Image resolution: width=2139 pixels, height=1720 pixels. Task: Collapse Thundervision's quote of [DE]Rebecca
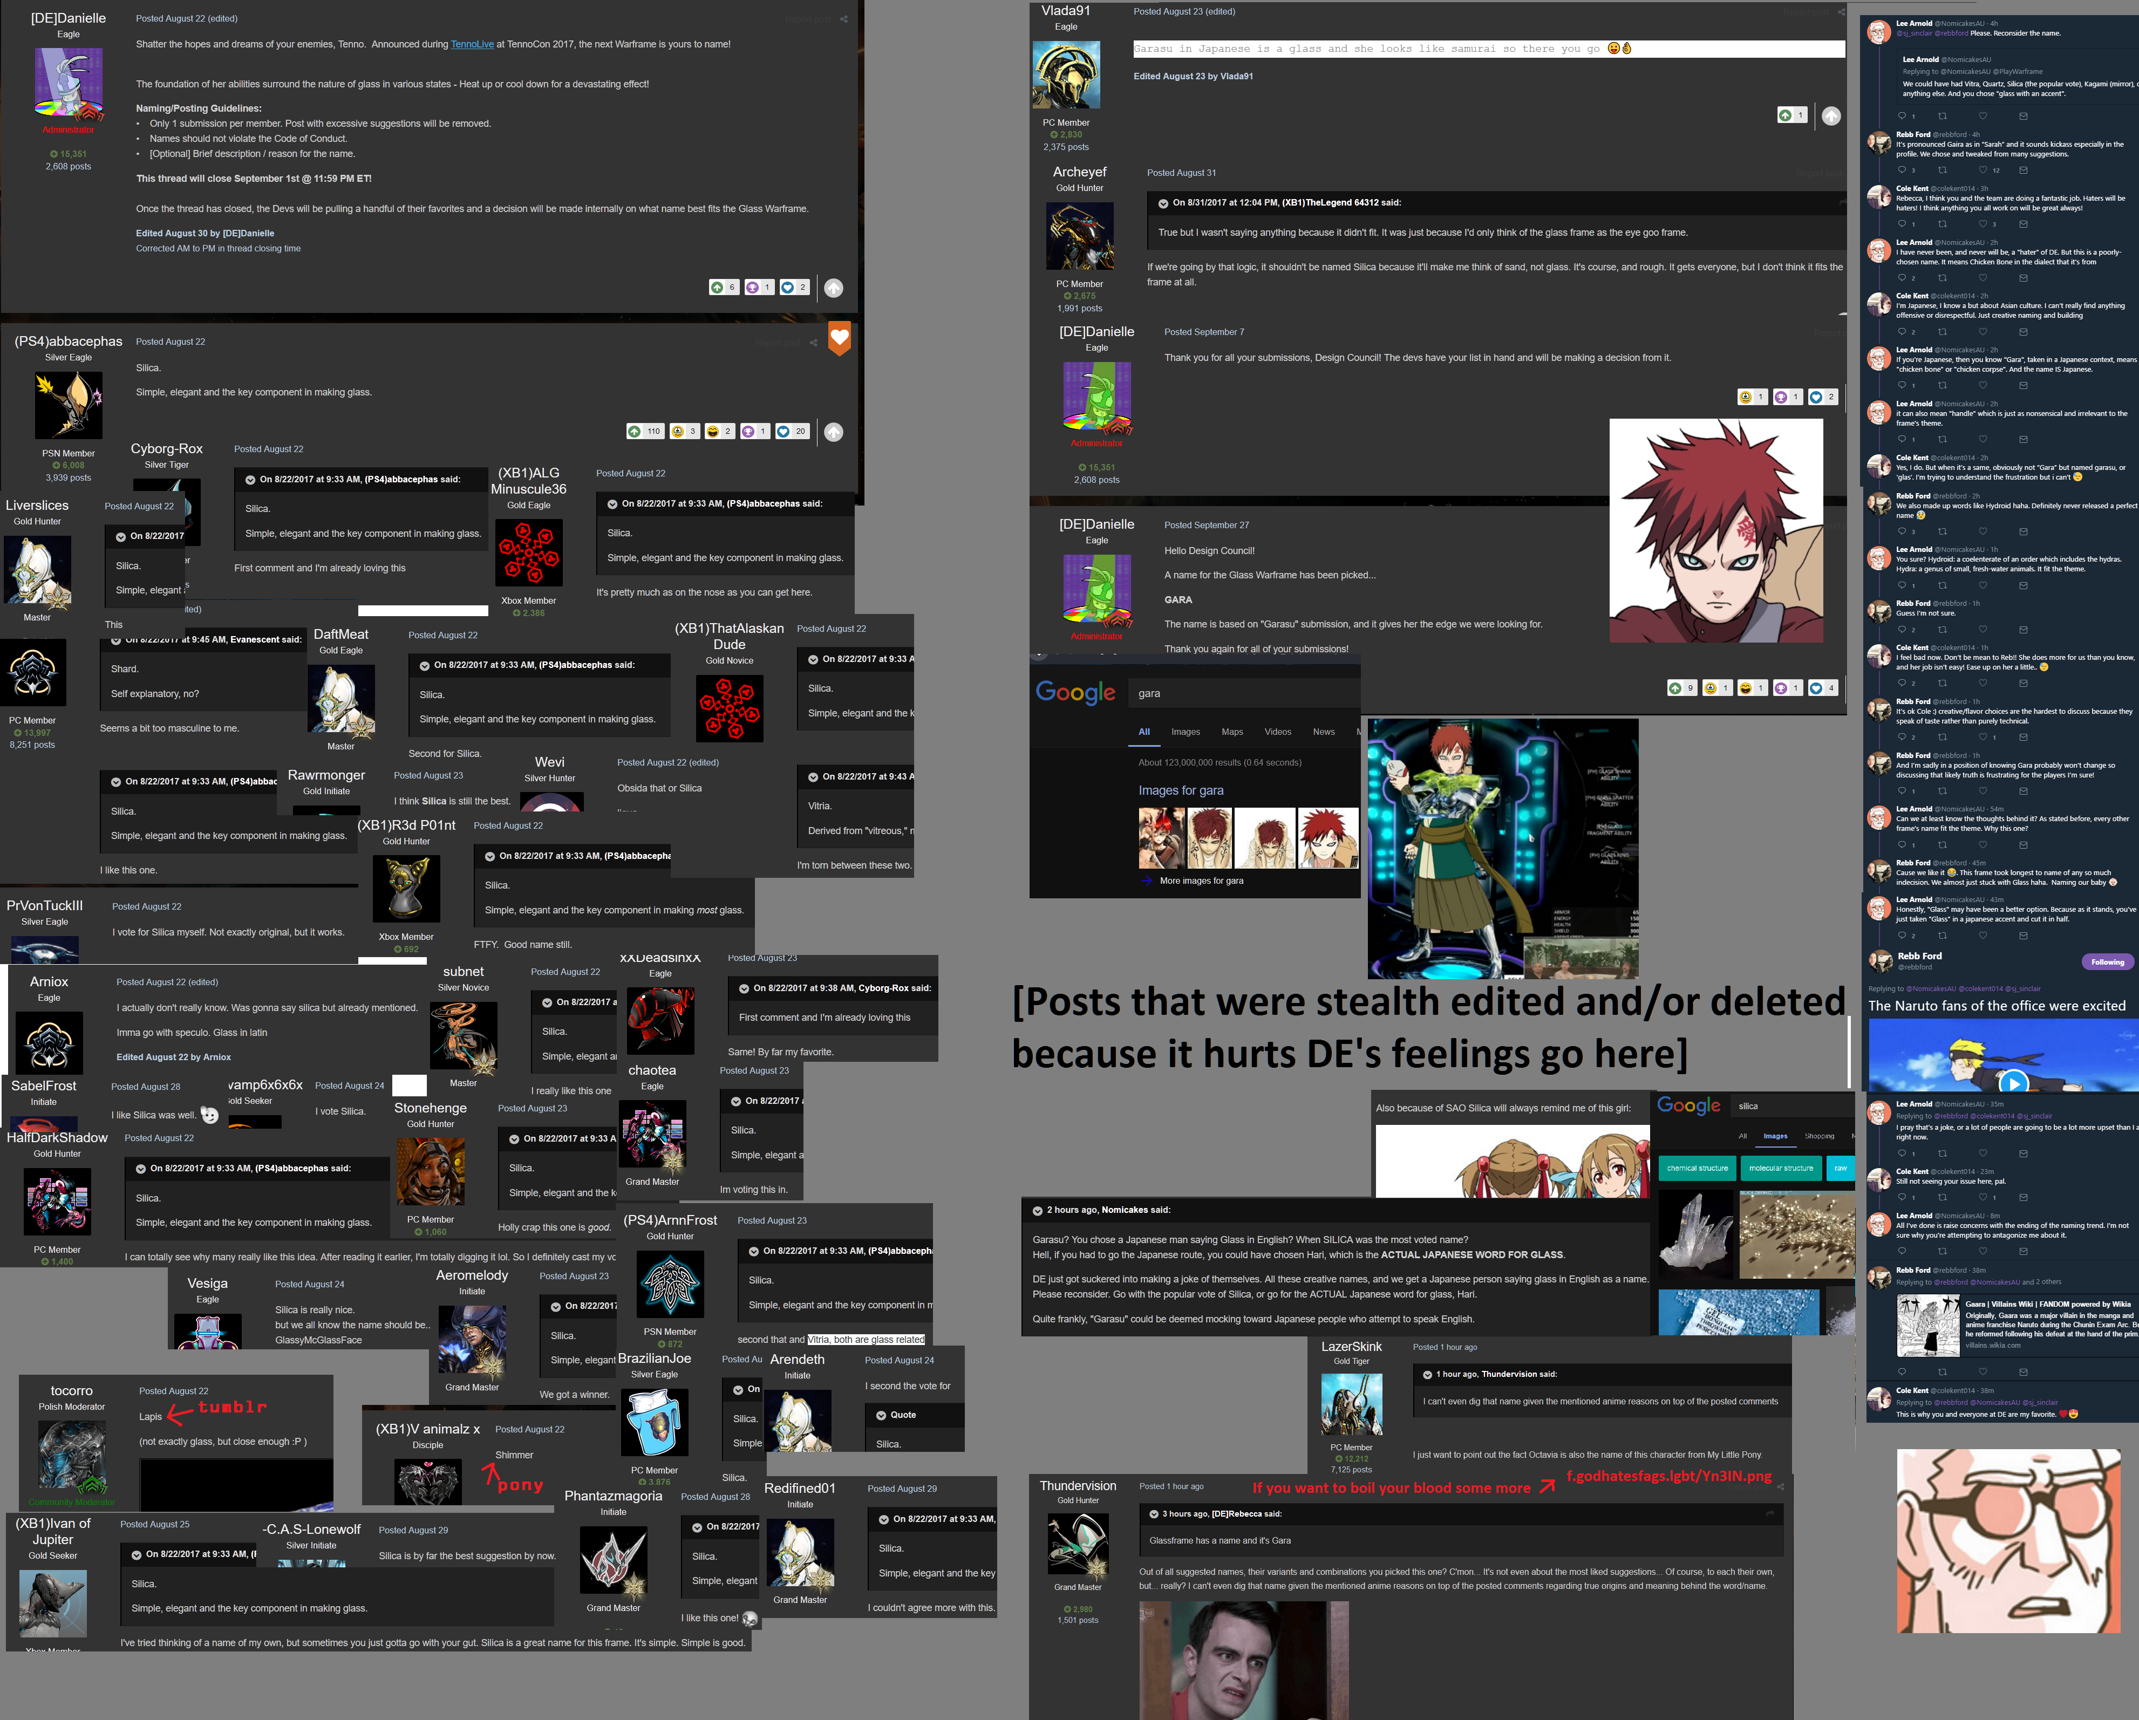coord(1154,1514)
